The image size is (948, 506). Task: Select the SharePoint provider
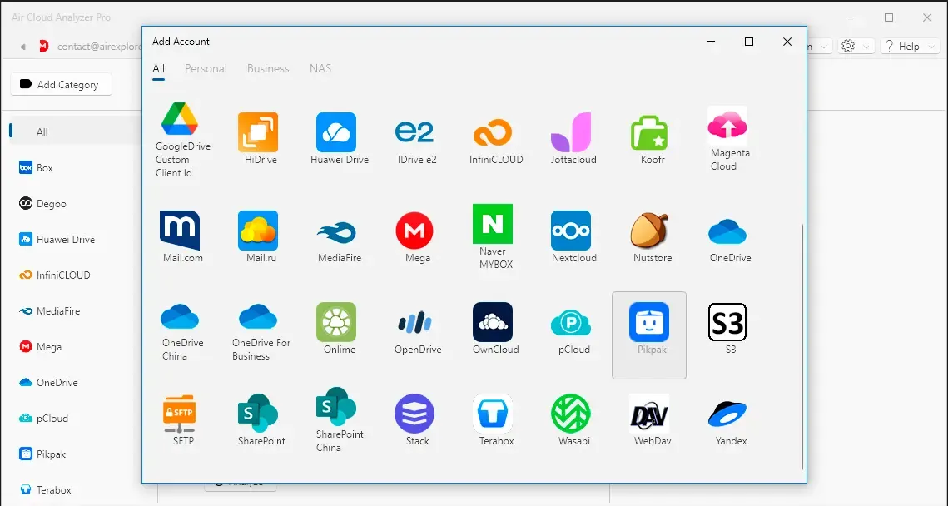tap(261, 420)
